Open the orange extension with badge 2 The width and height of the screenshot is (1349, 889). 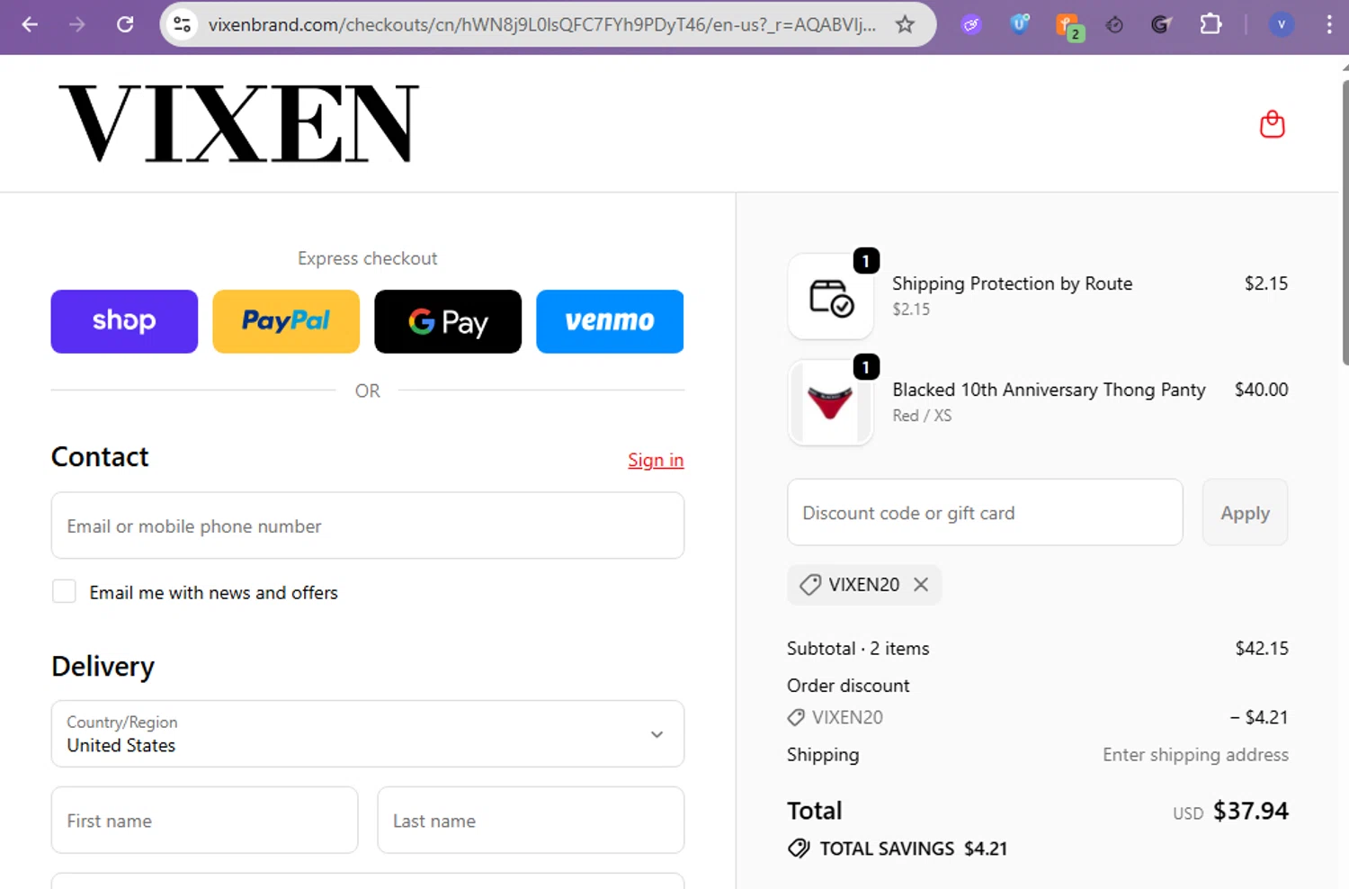(1068, 26)
